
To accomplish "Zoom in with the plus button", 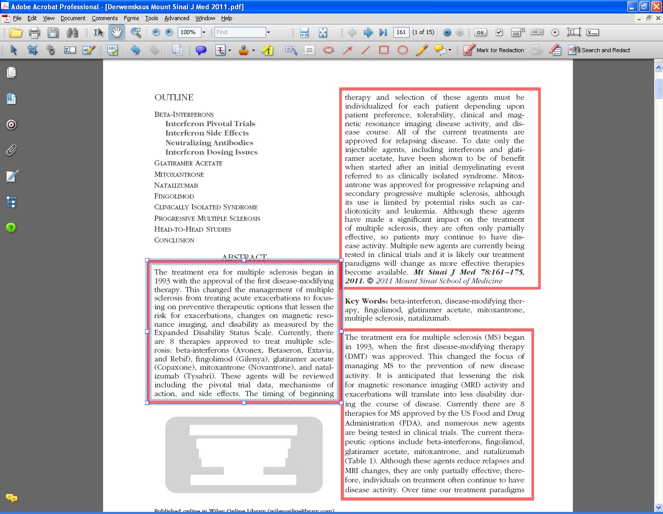I will click(169, 33).
